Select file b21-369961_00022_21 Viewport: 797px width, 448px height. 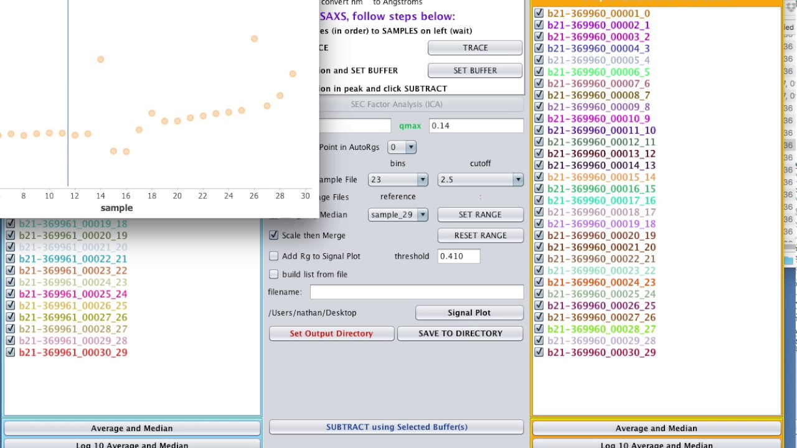(73, 259)
